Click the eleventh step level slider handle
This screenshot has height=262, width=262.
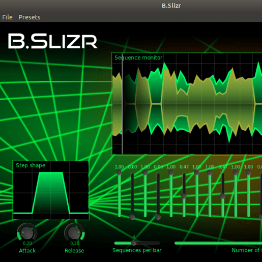tap(248, 172)
